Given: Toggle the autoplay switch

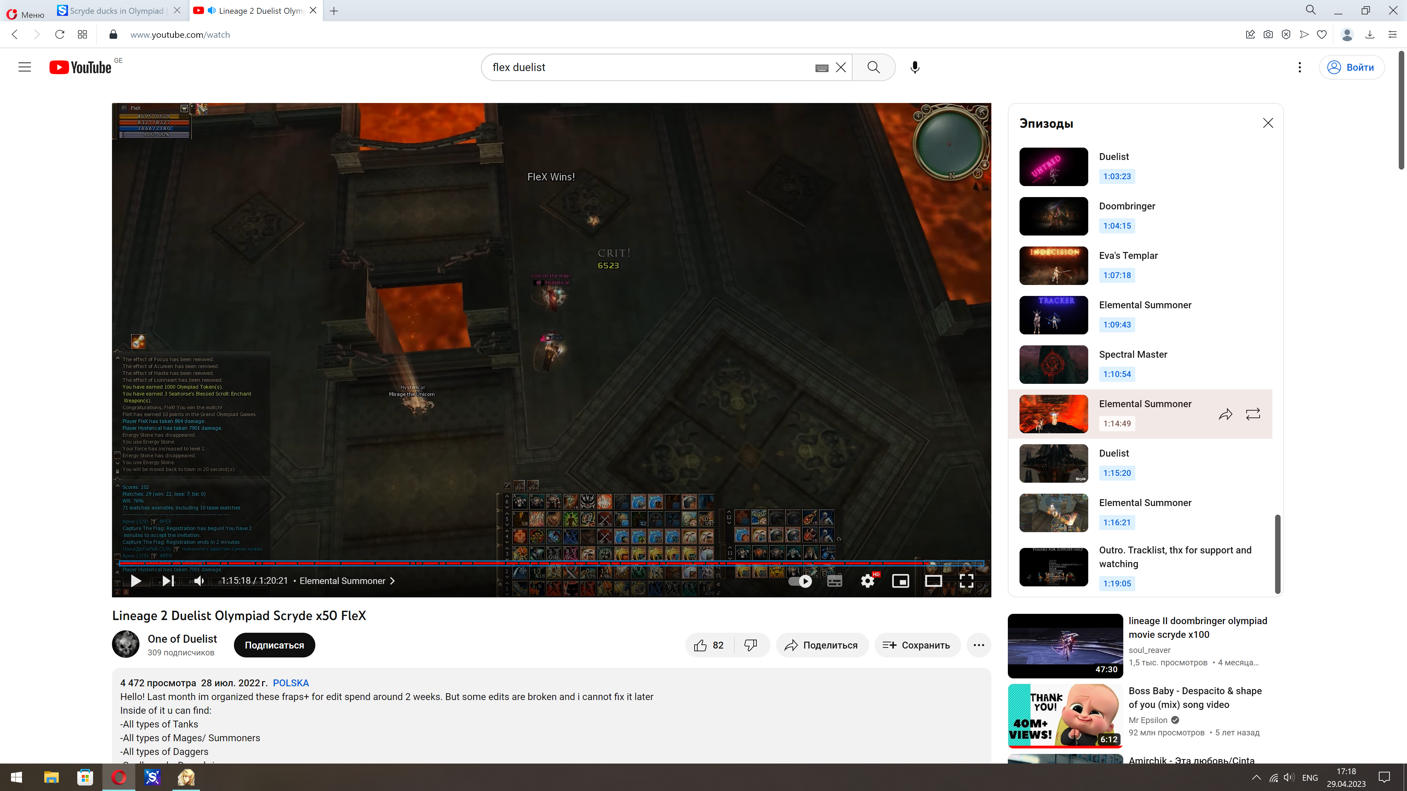Looking at the screenshot, I should pyautogui.click(x=800, y=581).
